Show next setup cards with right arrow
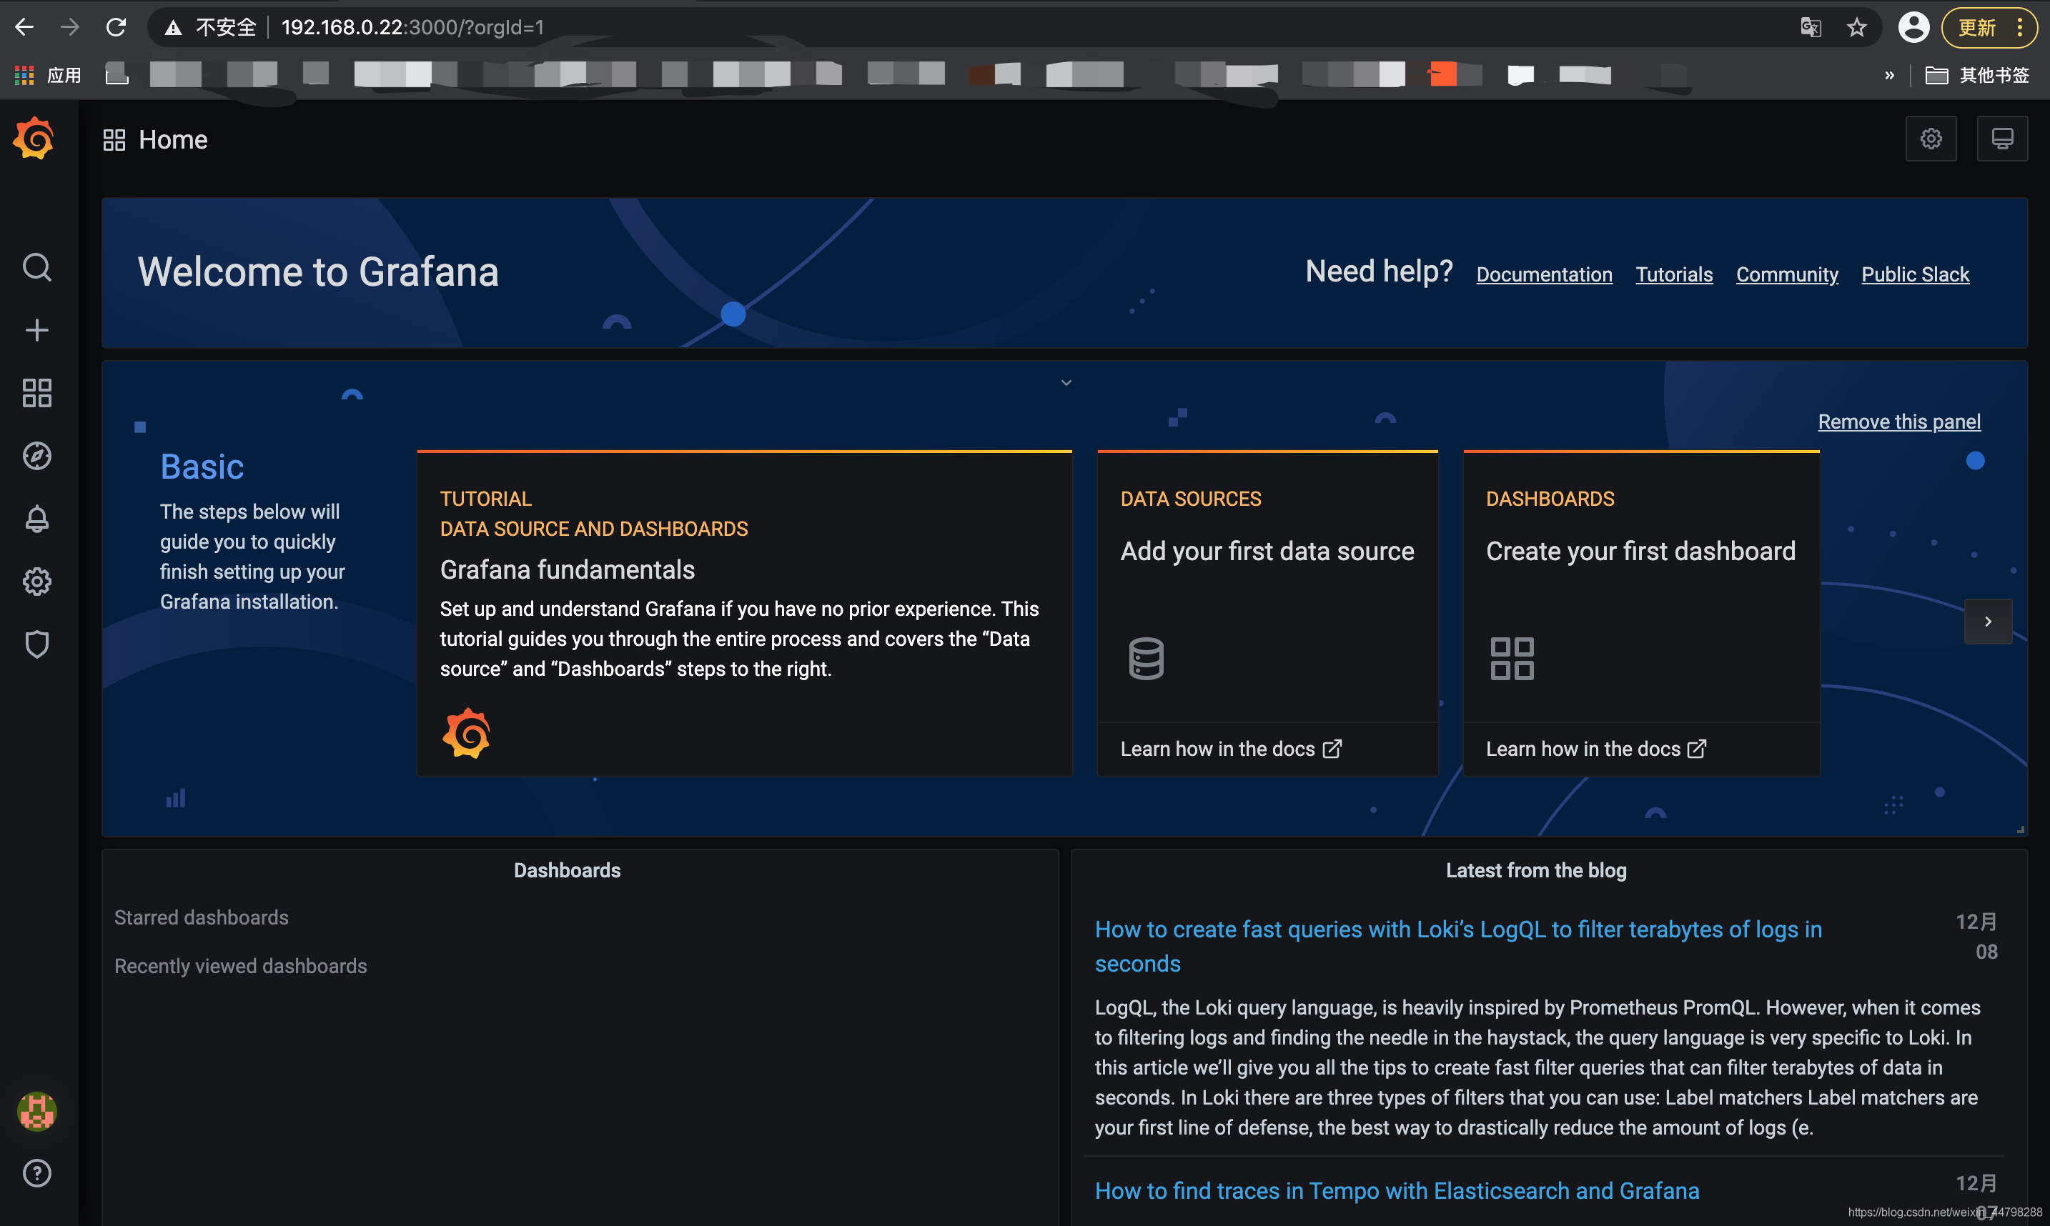 1988,622
